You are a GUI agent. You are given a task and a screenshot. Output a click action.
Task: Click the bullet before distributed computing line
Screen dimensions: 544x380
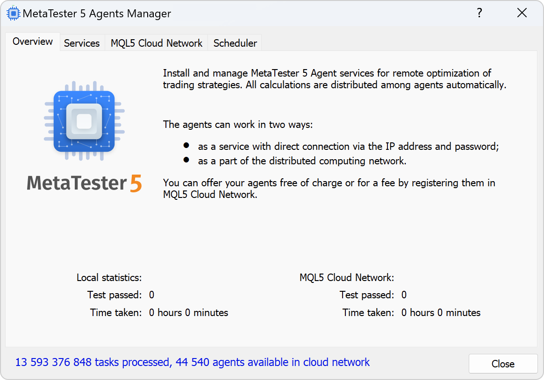click(186, 160)
